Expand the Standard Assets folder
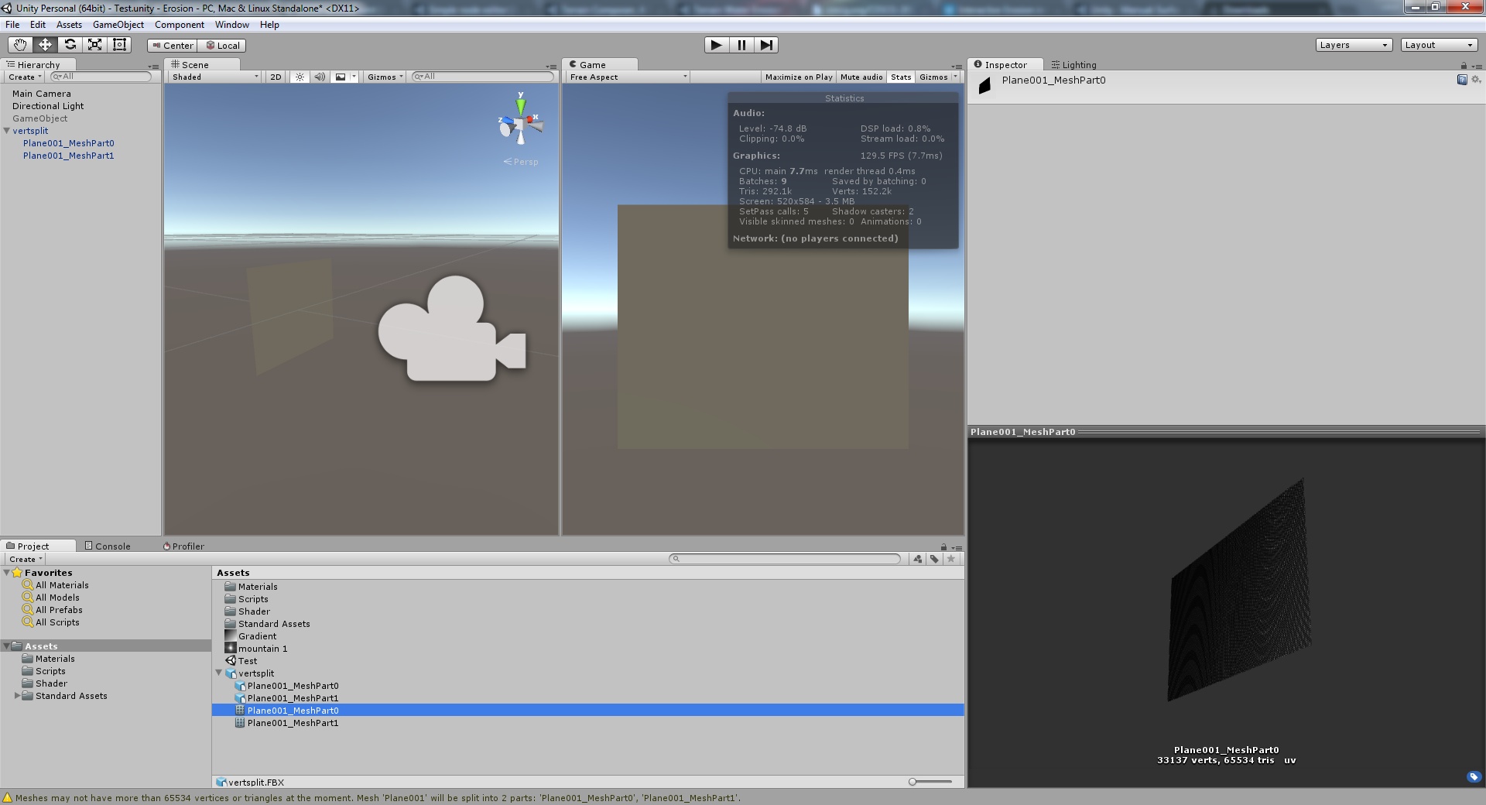This screenshot has width=1486, height=805. pyautogui.click(x=18, y=695)
